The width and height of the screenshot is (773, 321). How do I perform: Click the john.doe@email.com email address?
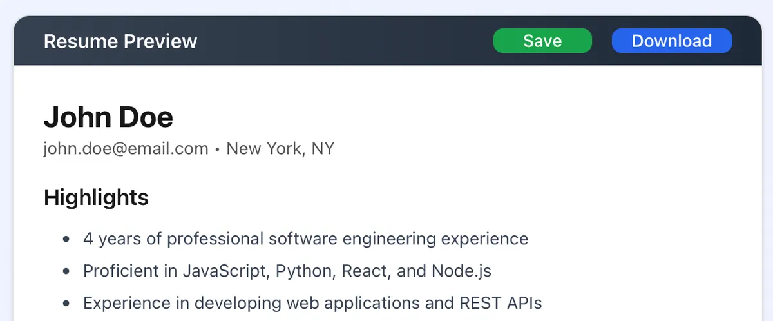126,149
